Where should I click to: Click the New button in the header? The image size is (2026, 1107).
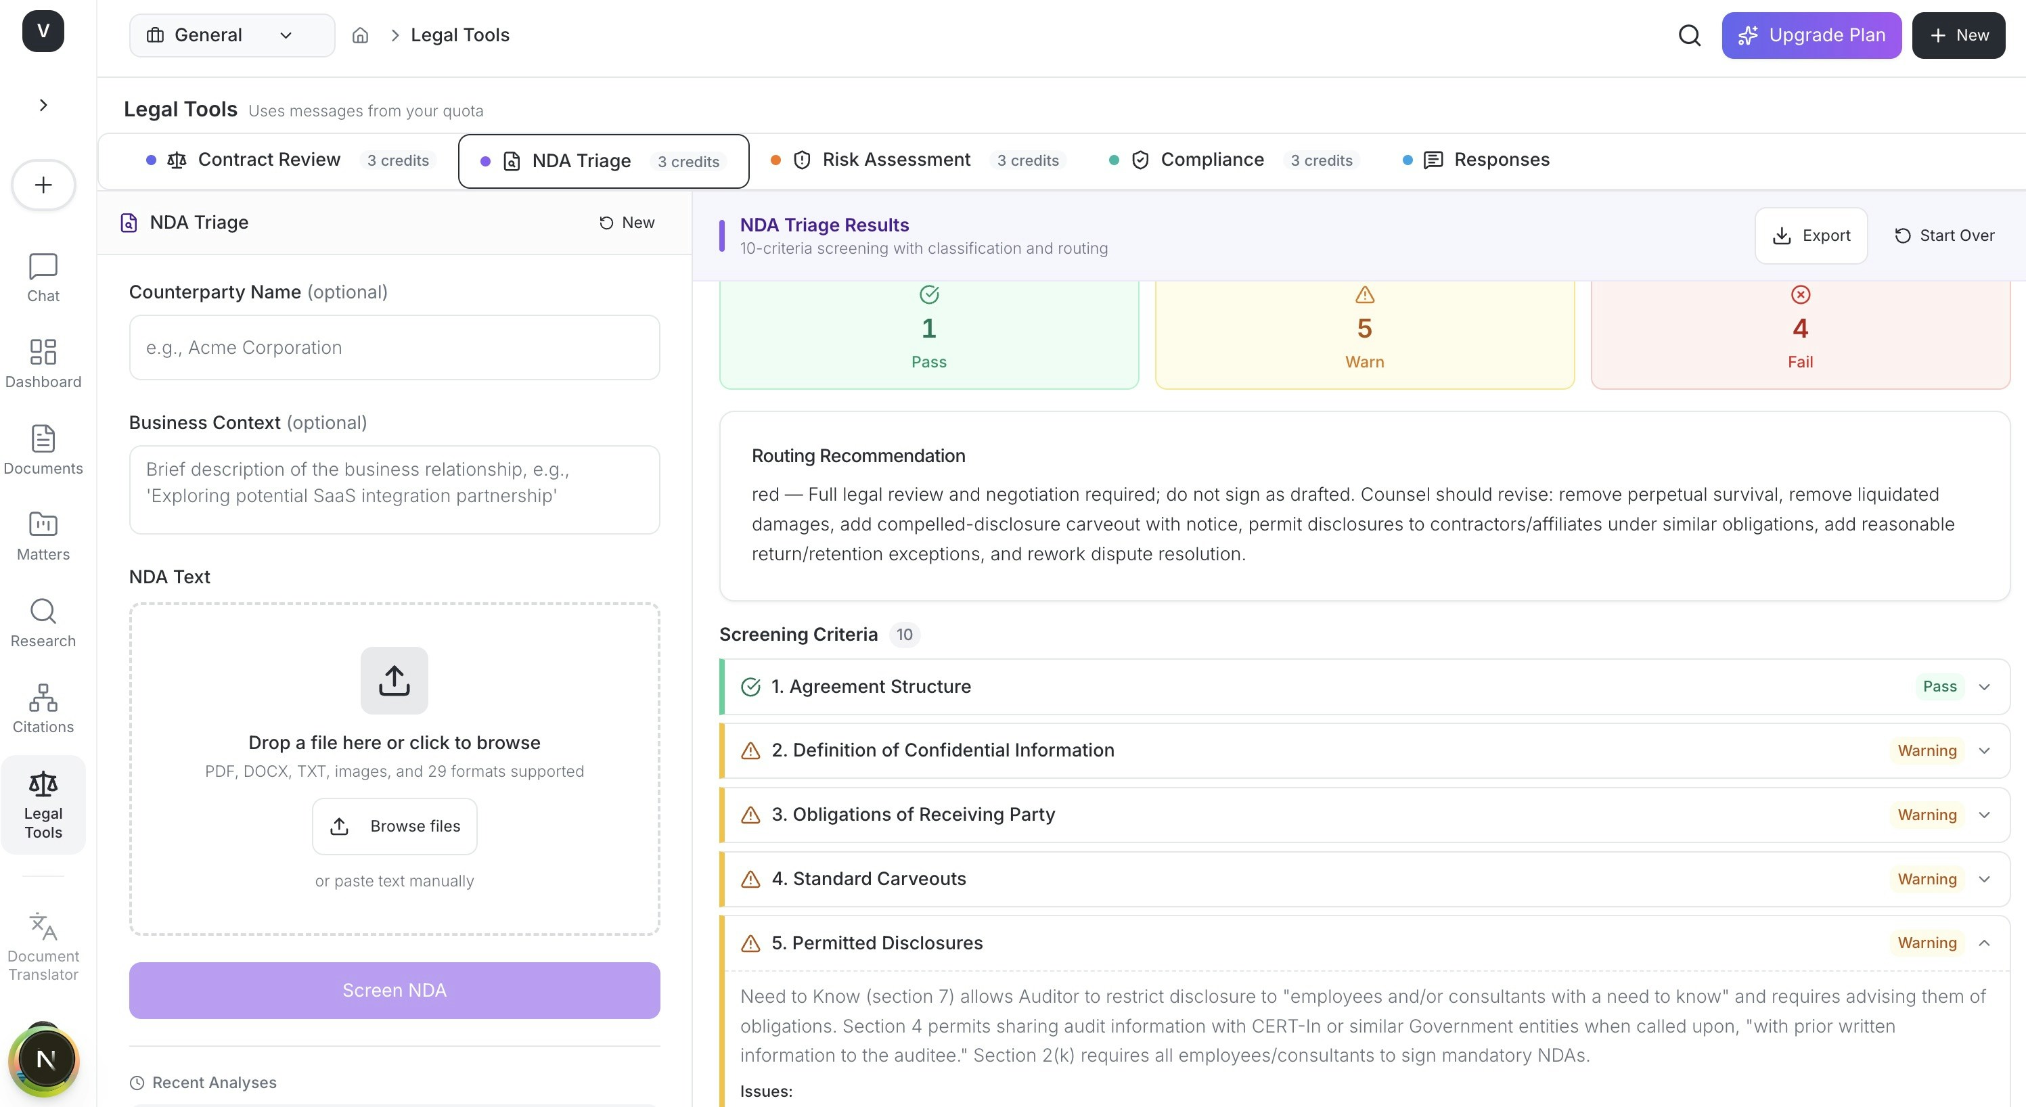pos(1958,35)
